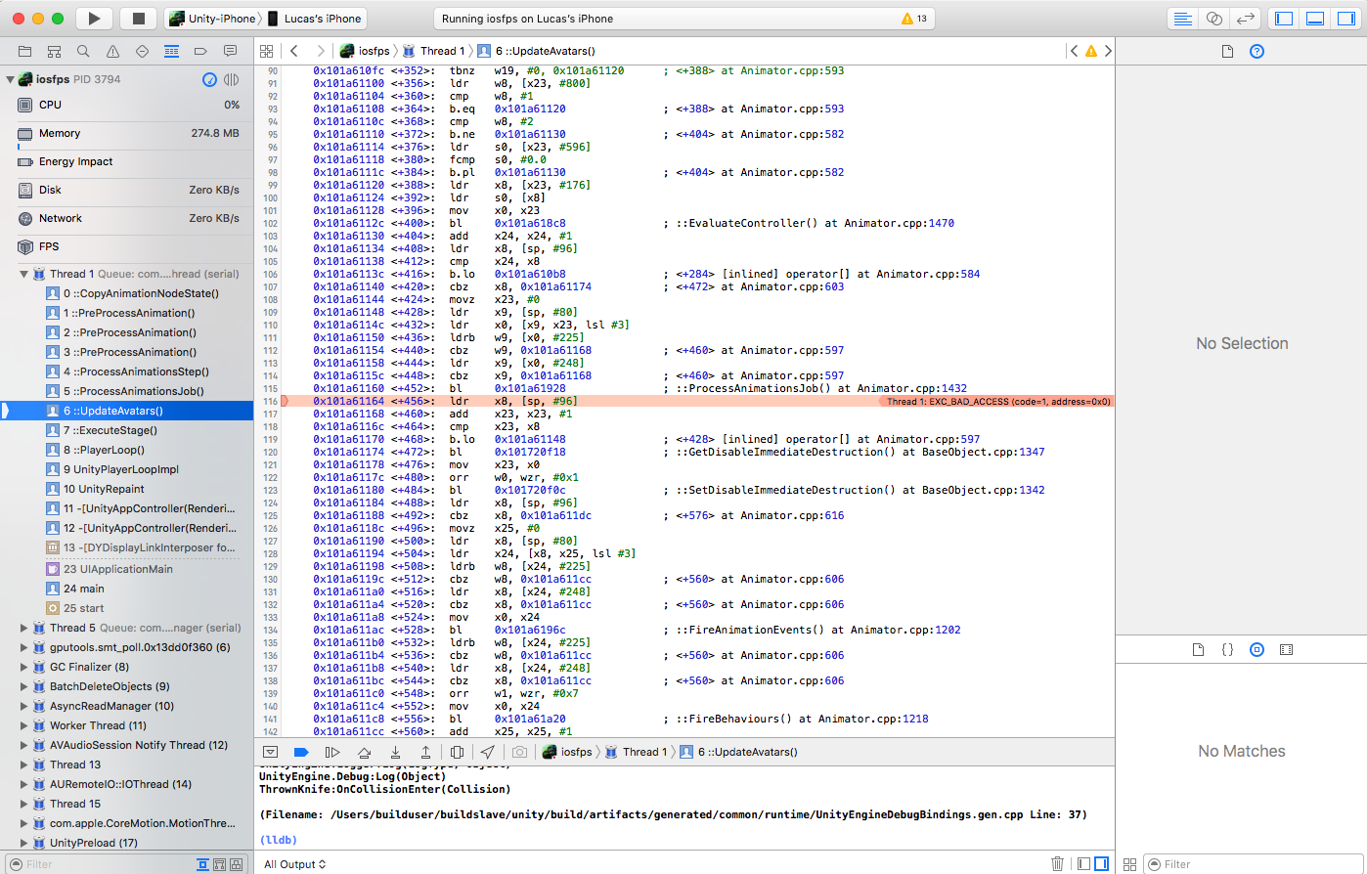The width and height of the screenshot is (1367, 874).
Task: Collapse the Thread 1 disclosure triangle
Action: coord(24,274)
